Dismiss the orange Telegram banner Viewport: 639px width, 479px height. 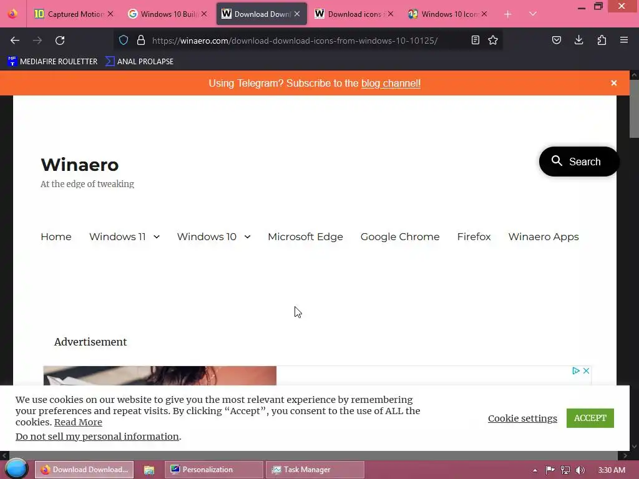tap(614, 83)
